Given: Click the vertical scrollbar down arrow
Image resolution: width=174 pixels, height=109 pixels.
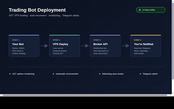Looking at the screenshot, I should [173, 93].
